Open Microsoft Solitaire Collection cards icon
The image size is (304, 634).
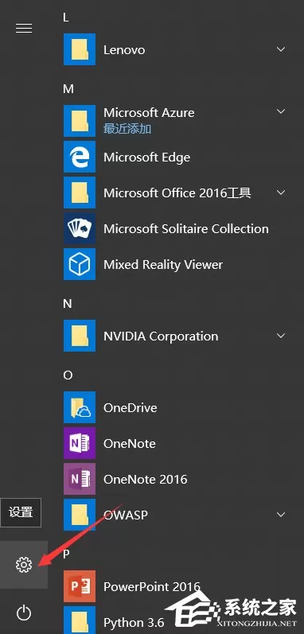pyautogui.click(x=80, y=228)
